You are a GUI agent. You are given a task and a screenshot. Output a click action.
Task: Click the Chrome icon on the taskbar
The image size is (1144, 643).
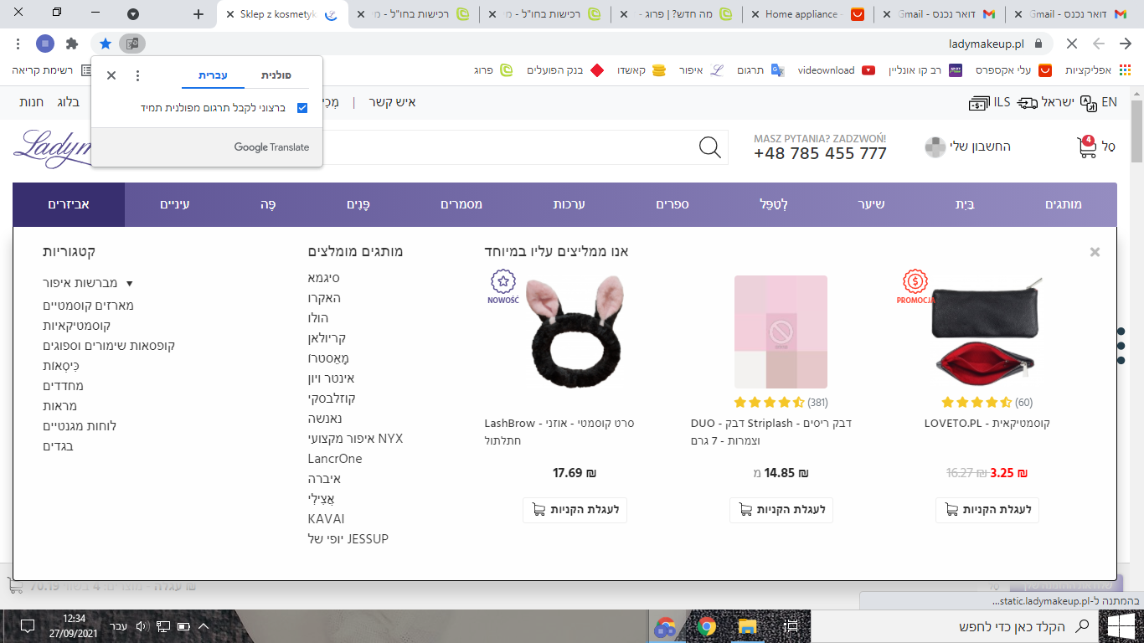pos(707,626)
